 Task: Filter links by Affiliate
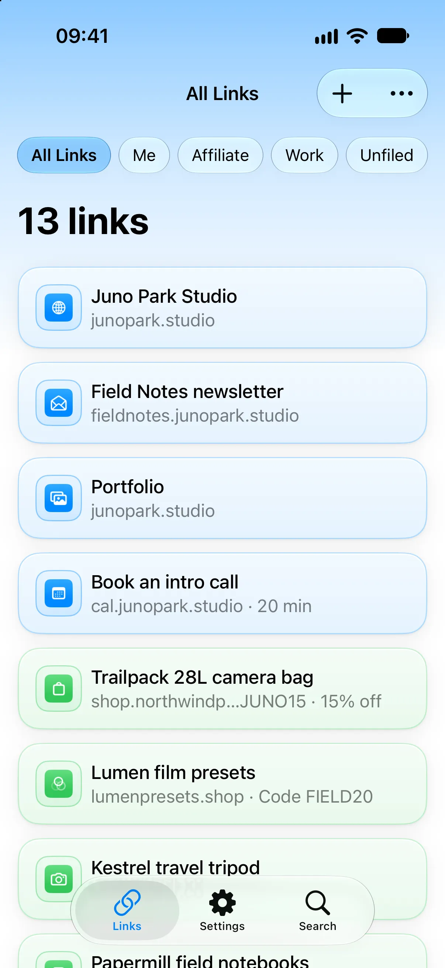click(220, 155)
